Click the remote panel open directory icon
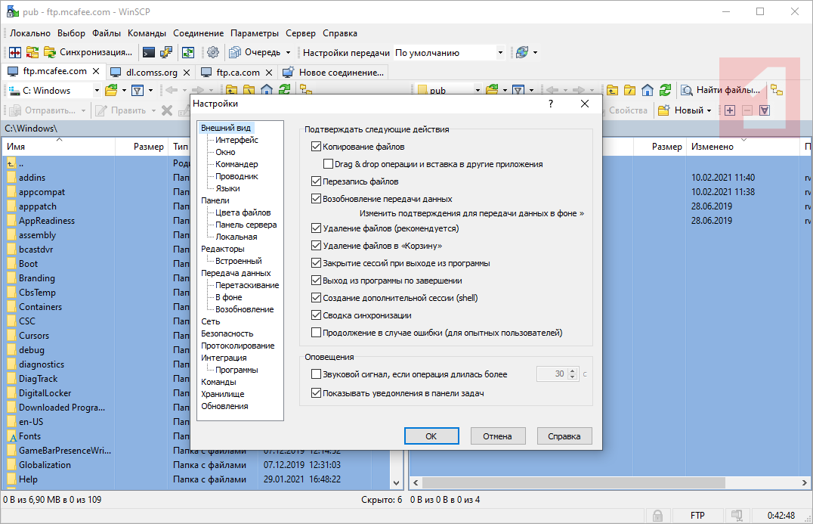Screen dimensions: 813x524 pyautogui.click(x=492, y=90)
